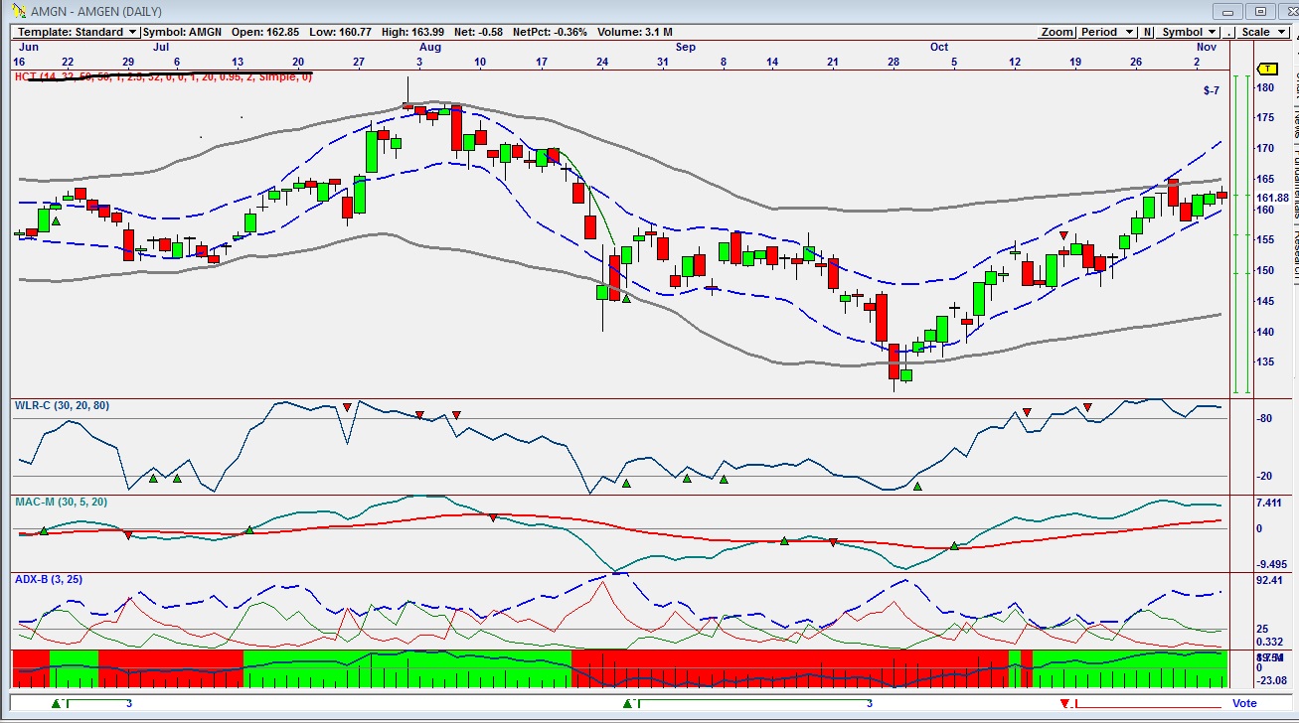The width and height of the screenshot is (1299, 723).
Task: Click the Zoom button in chart toolbar
Action: point(1056,32)
